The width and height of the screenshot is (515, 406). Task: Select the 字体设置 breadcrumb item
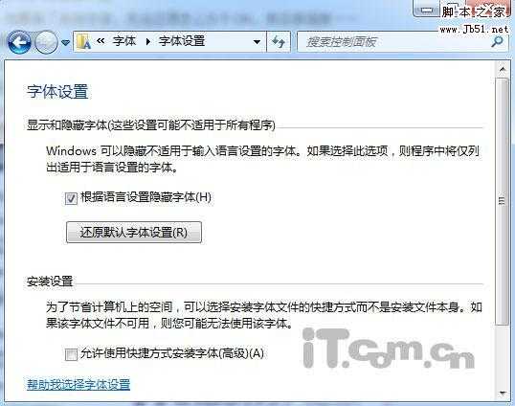[182, 41]
